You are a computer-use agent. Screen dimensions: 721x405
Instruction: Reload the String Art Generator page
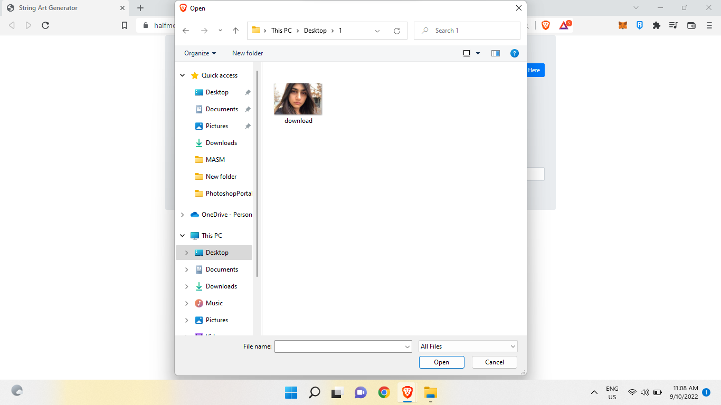point(45,25)
